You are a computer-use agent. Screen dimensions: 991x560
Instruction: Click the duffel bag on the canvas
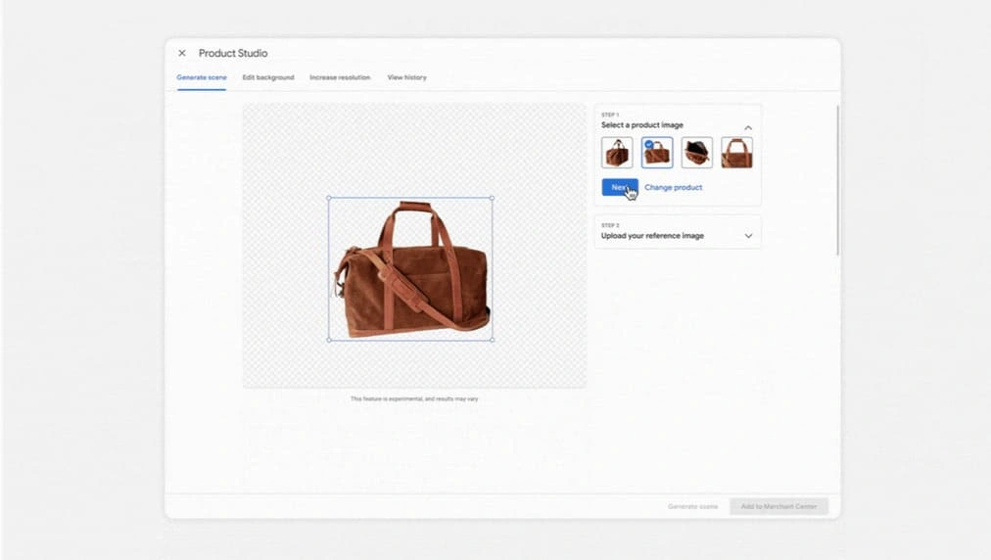click(412, 270)
